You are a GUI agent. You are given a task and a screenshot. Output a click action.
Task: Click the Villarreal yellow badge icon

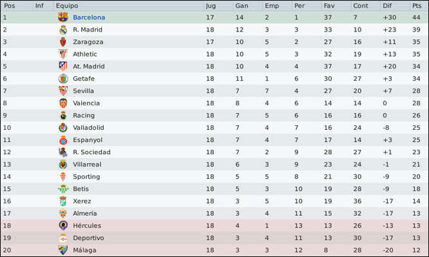[63, 164]
